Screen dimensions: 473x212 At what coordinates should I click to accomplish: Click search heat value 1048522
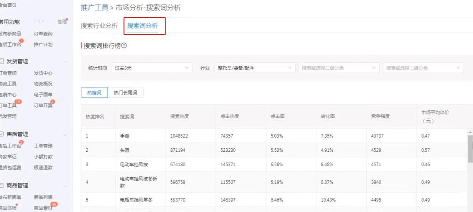(179, 136)
